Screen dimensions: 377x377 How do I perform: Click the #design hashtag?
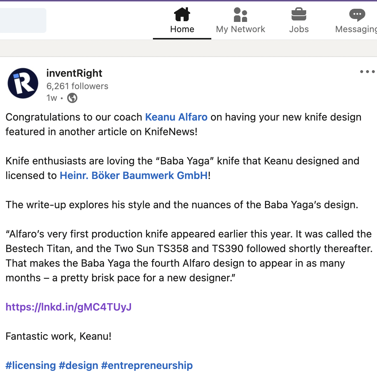coord(78,365)
